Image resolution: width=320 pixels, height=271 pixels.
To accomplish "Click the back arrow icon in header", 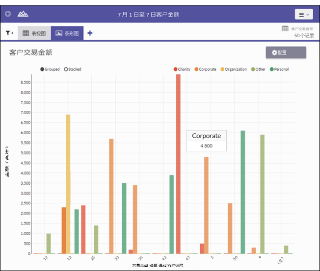I will [x=8, y=14].
